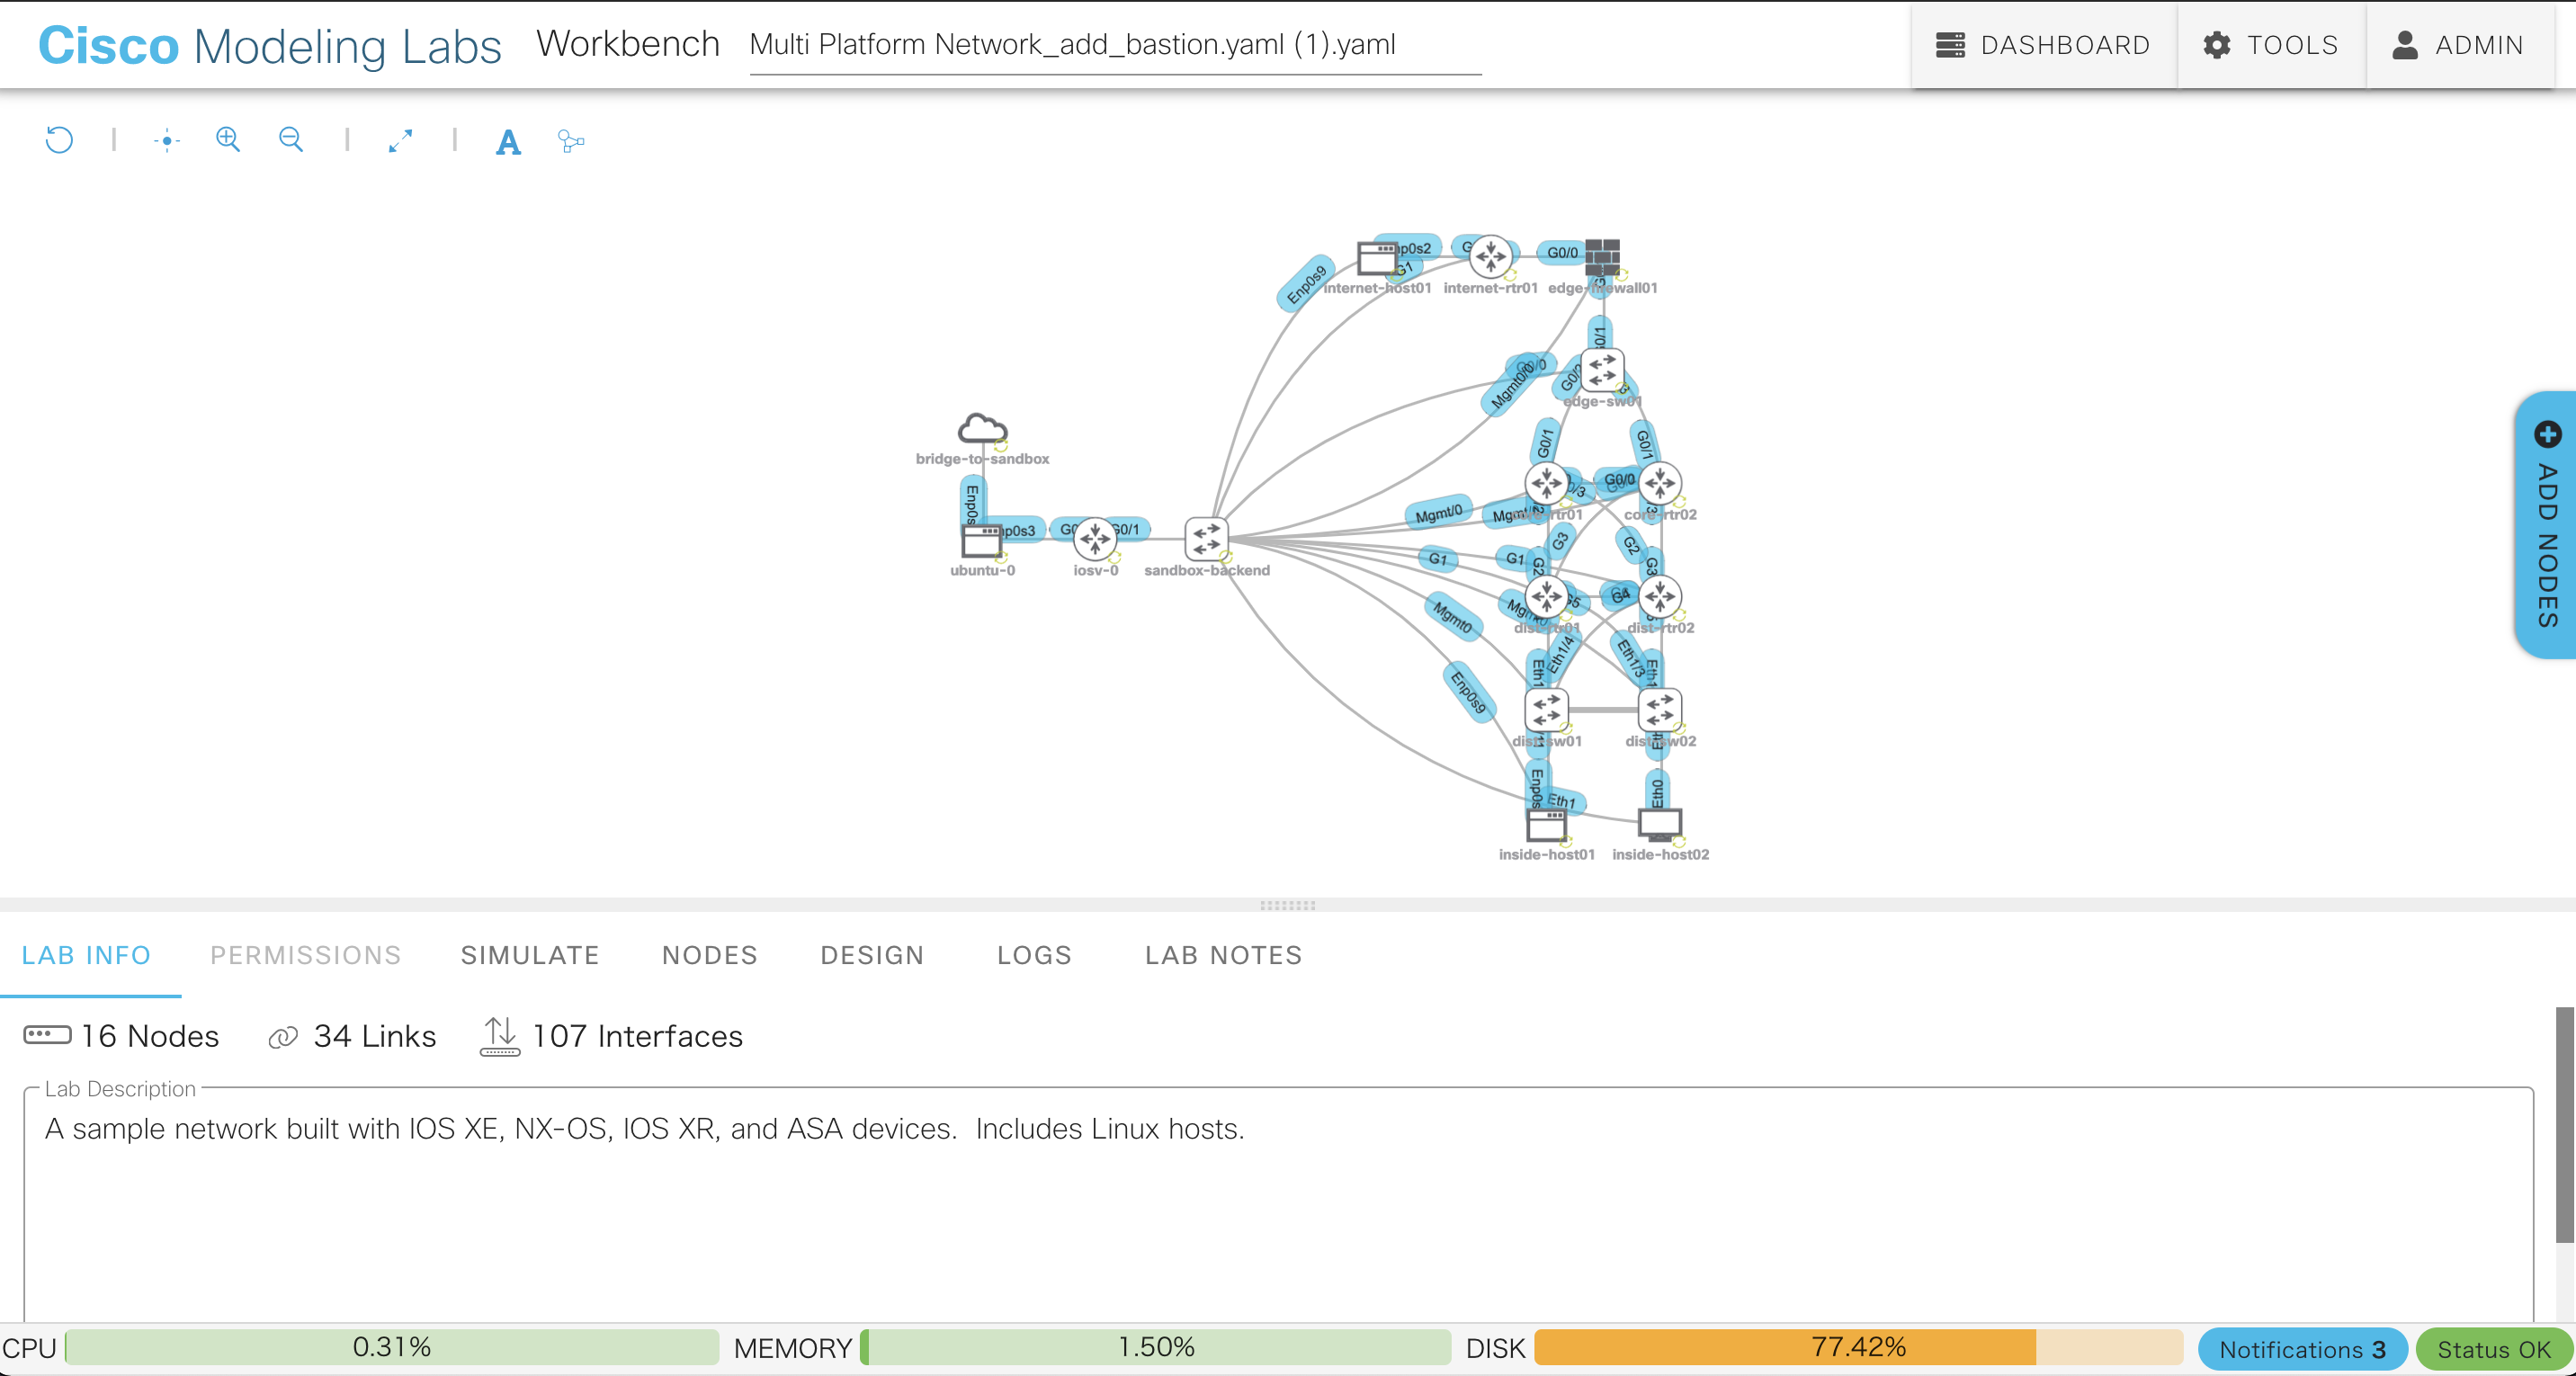2576x1376 pixels.
Task: Open the Admin user menu
Action: tap(2458, 45)
